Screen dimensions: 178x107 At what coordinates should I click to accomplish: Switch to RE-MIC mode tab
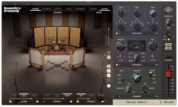pos(104,9)
